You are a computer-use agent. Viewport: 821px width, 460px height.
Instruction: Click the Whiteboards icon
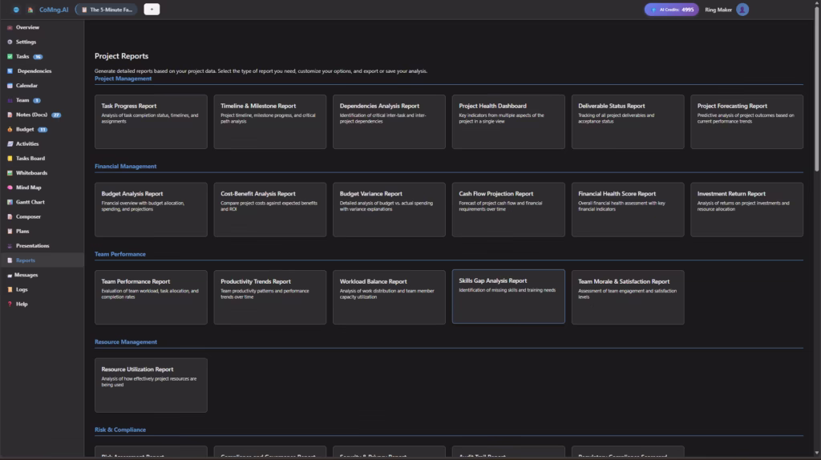click(x=10, y=173)
